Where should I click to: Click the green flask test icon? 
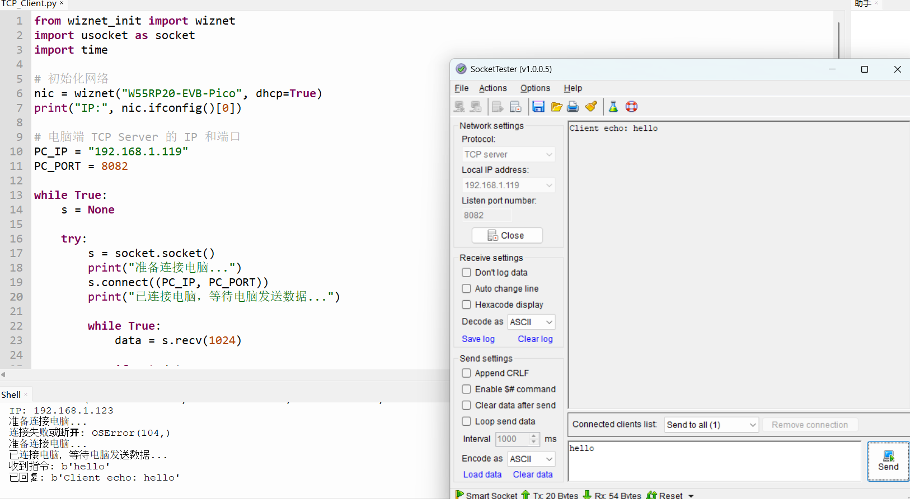(613, 107)
